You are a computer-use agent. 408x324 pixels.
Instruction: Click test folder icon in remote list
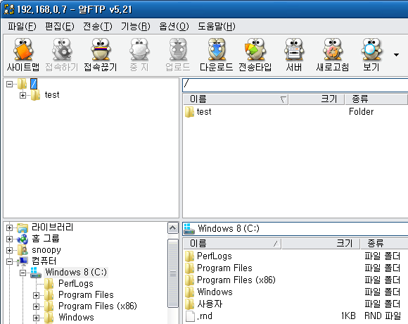189,112
